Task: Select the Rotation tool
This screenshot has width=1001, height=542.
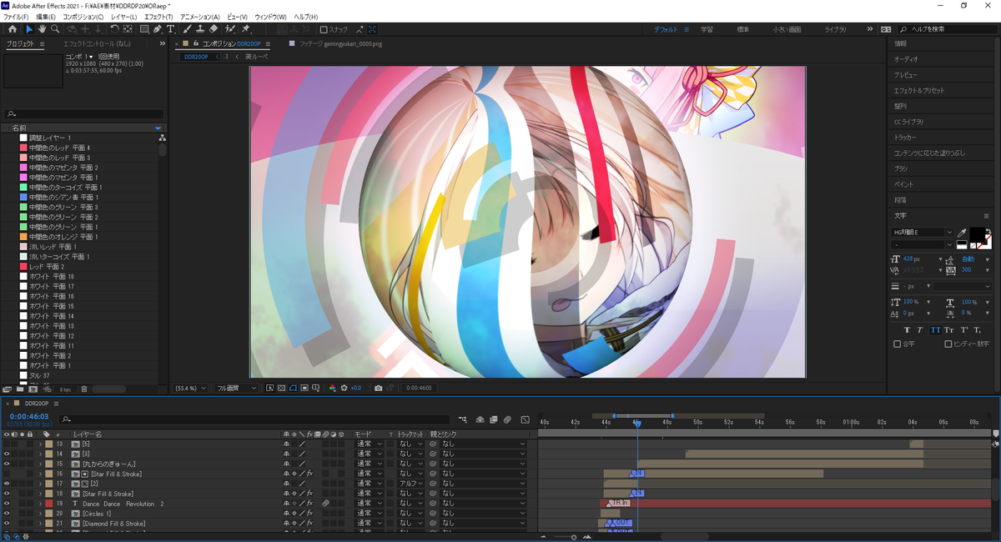Action: pos(114,29)
